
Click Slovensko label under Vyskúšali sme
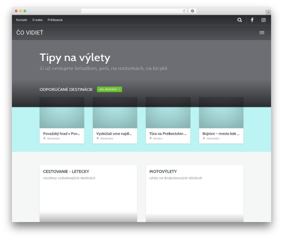106,138
